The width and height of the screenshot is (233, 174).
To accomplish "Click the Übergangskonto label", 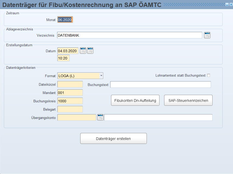I will tap(43, 118).
